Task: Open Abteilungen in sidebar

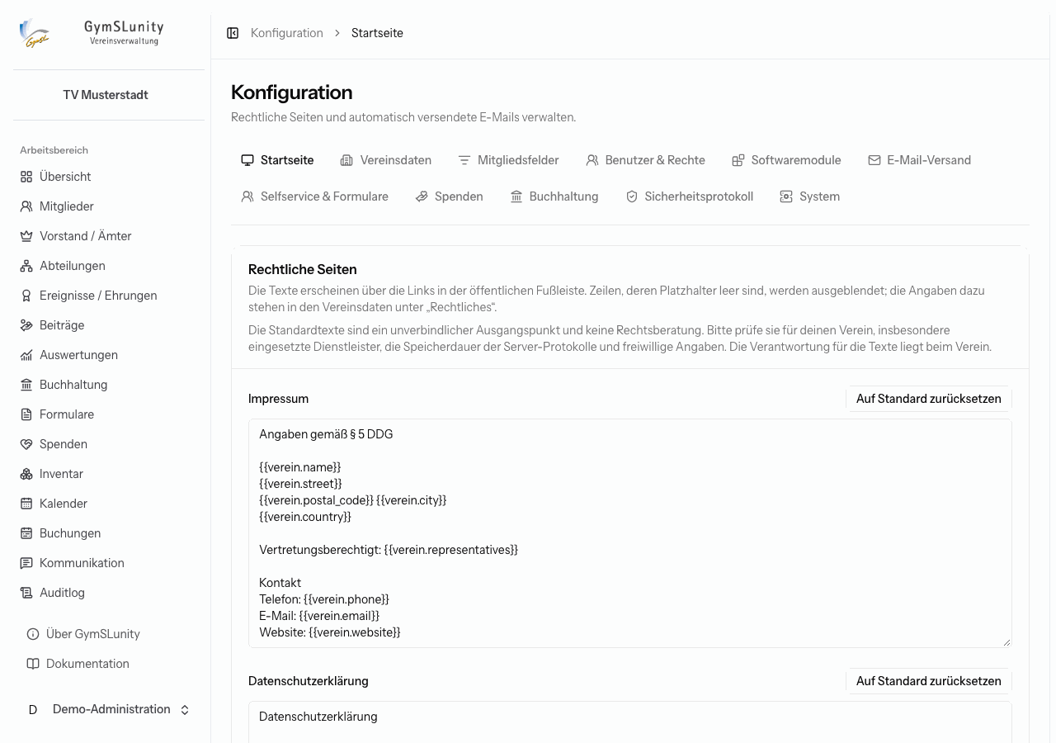Action: click(109, 266)
